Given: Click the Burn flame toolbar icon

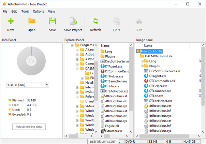Looking at the screenshot, I should click(x=139, y=21).
